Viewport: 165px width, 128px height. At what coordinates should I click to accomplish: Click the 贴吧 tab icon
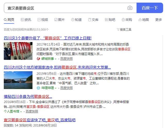106,20
